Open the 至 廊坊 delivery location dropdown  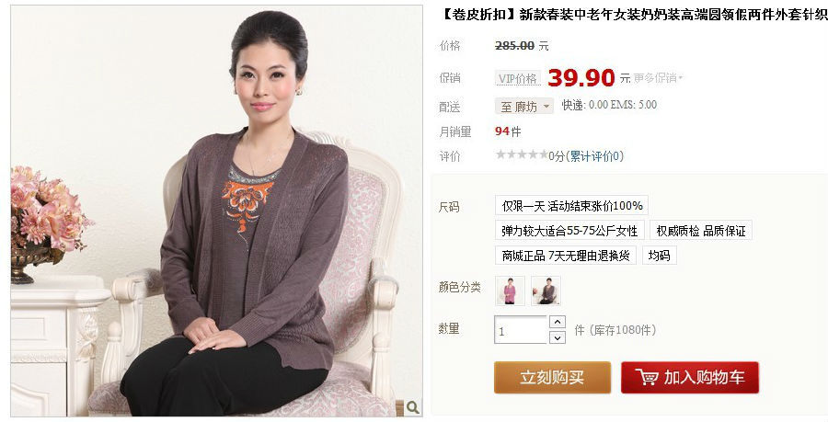click(523, 107)
